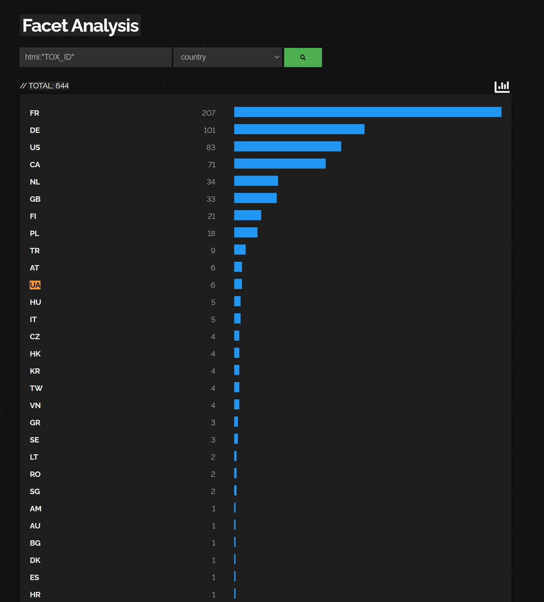Select the HK country label
Screen dimensions: 544x602
coord(35,354)
